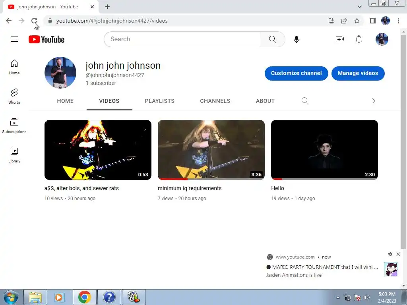Click the YouTube search input field
The width and height of the screenshot is (407, 305).
tap(182, 39)
